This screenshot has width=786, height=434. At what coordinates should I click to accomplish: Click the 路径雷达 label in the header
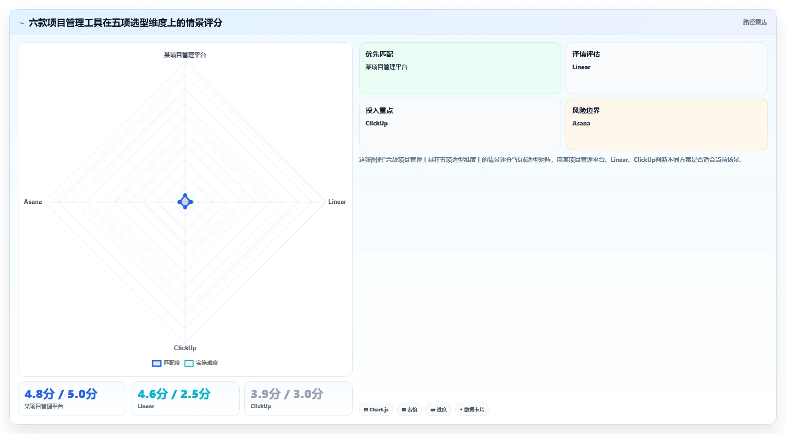coord(755,22)
